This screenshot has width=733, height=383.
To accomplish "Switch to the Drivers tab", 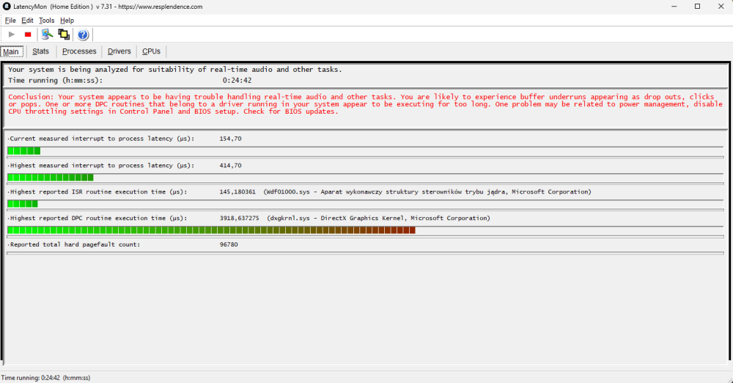I will point(119,51).
